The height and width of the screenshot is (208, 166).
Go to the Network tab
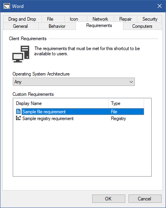pos(101,19)
